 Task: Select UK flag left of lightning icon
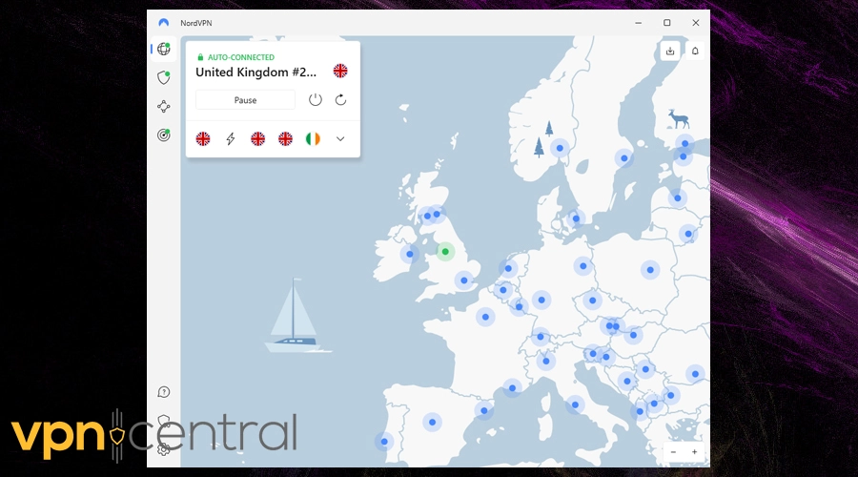pos(203,139)
